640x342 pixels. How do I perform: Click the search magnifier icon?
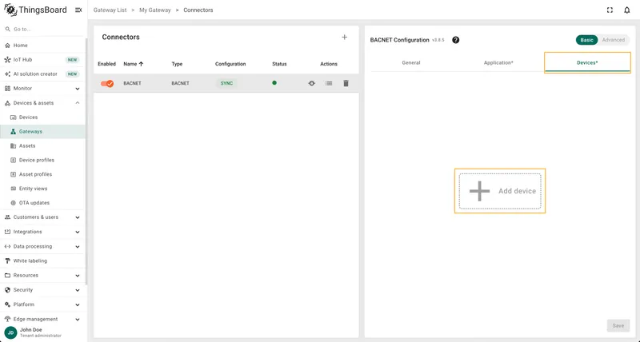(7, 30)
